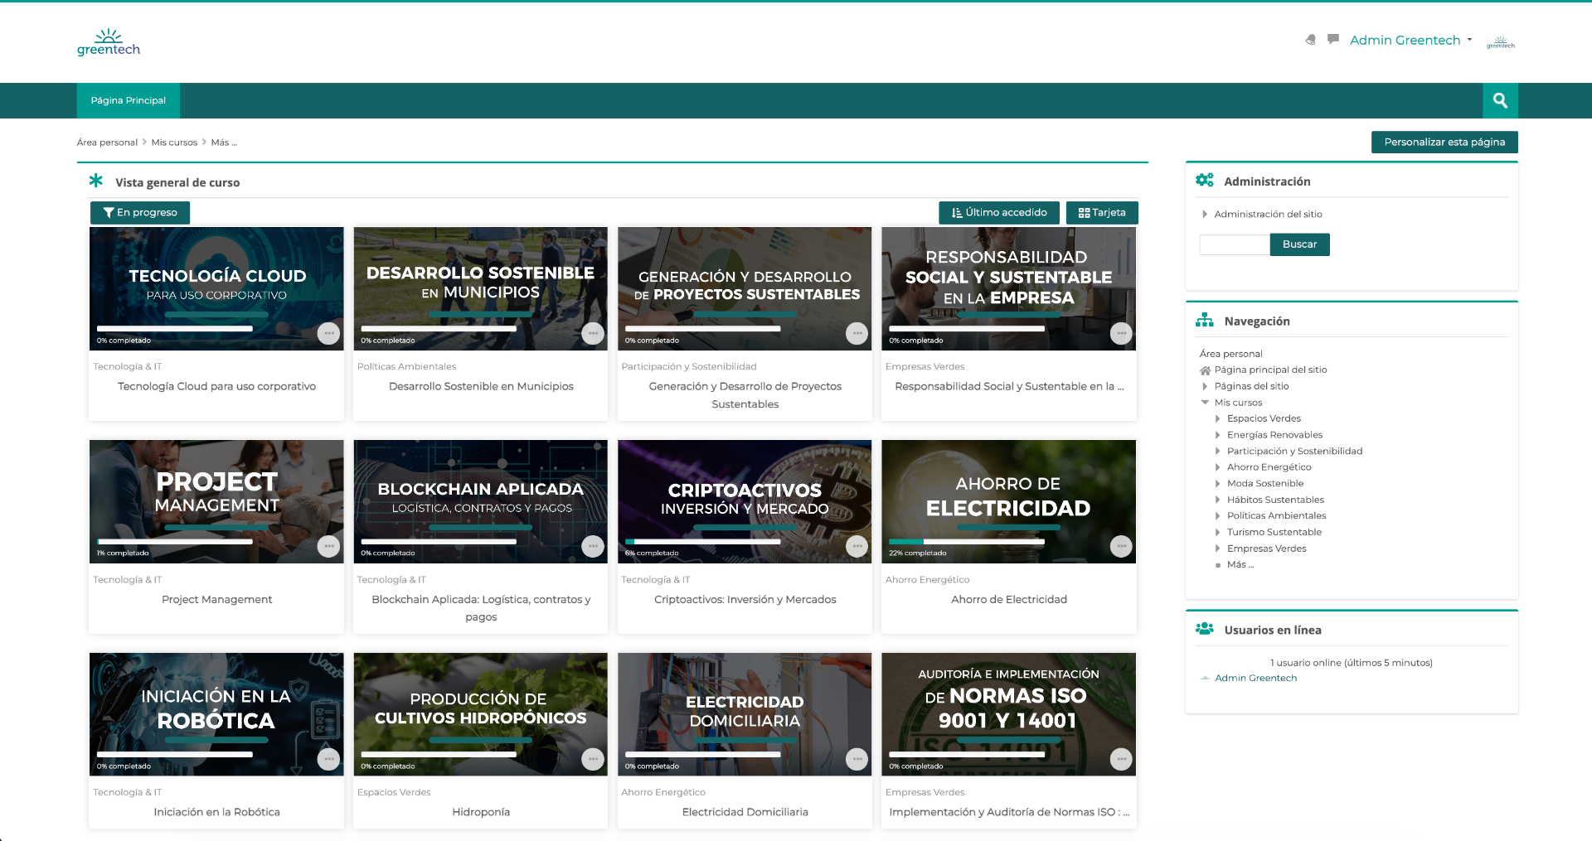Expand Espacios Verdes in Navegación
1592x841 pixels.
click(x=1217, y=418)
